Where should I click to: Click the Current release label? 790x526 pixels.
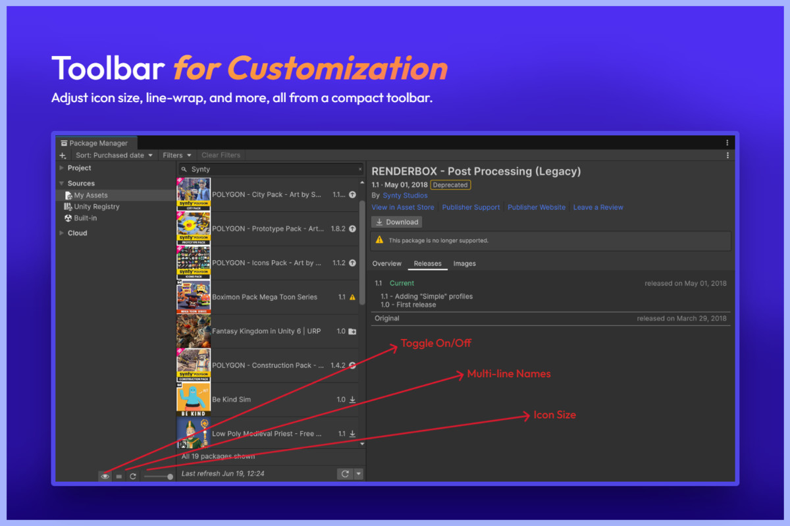[402, 283]
